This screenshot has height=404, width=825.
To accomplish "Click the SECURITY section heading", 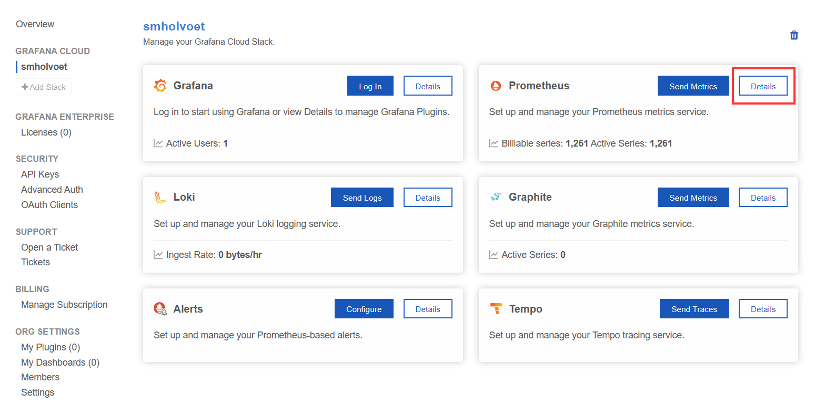I will pos(37,159).
